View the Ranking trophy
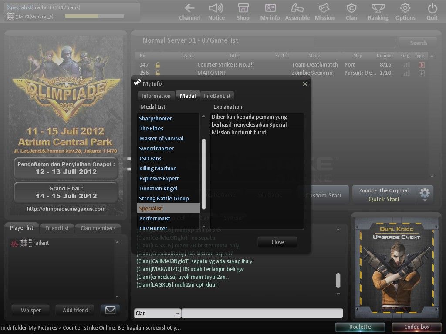 [378, 12]
